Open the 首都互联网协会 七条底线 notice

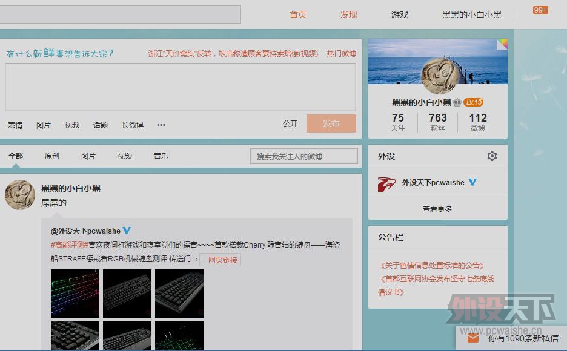click(x=436, y=285)
